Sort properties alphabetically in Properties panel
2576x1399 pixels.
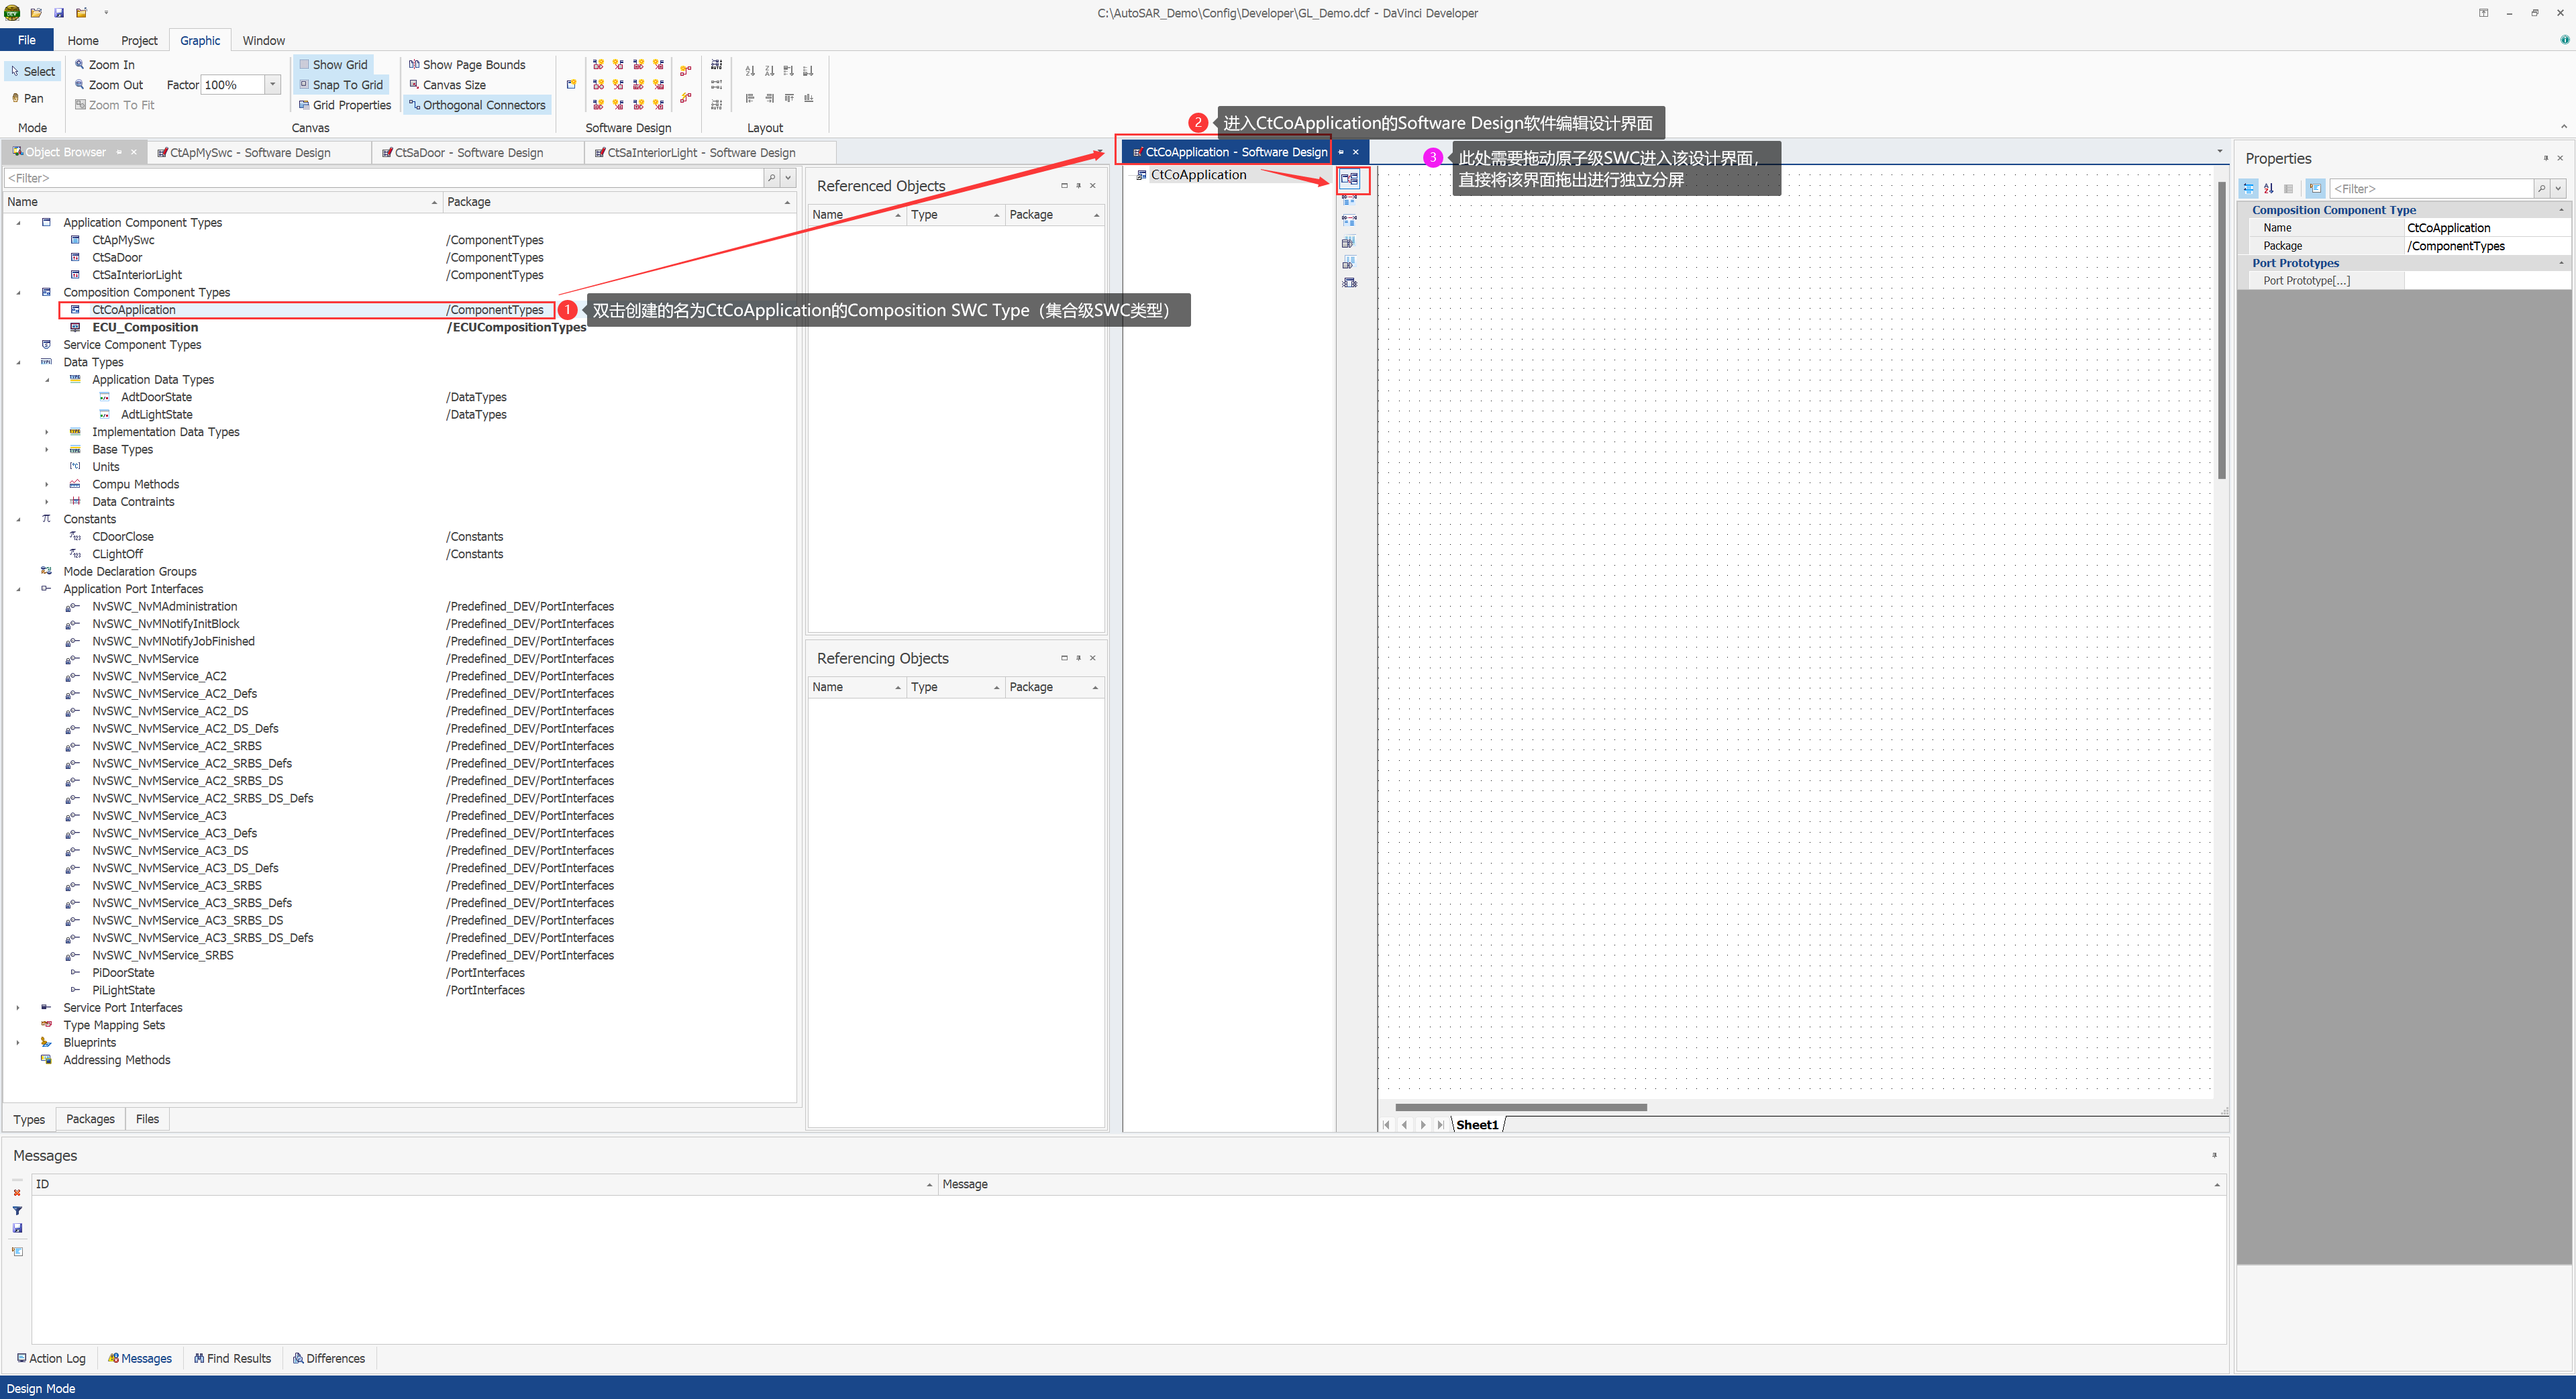point(2269,188)
